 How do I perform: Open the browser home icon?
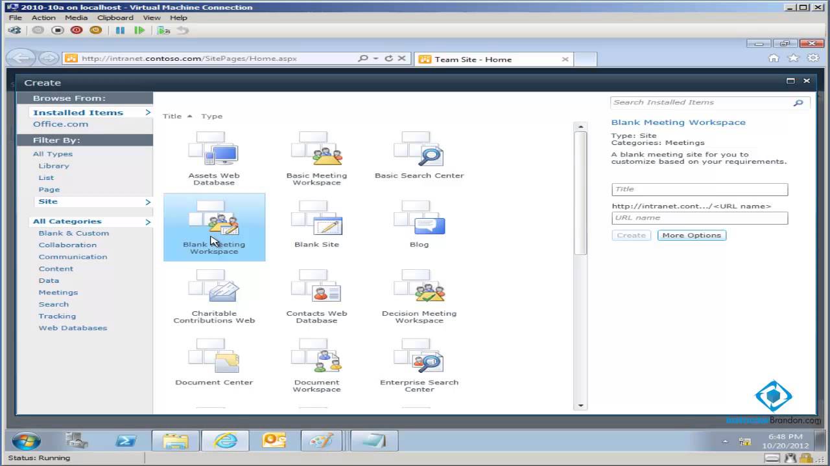(774, 58)
